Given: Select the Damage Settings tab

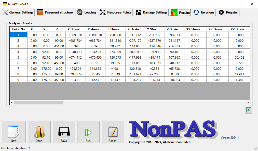Looking at the screenshot, I should click(151, 12).
